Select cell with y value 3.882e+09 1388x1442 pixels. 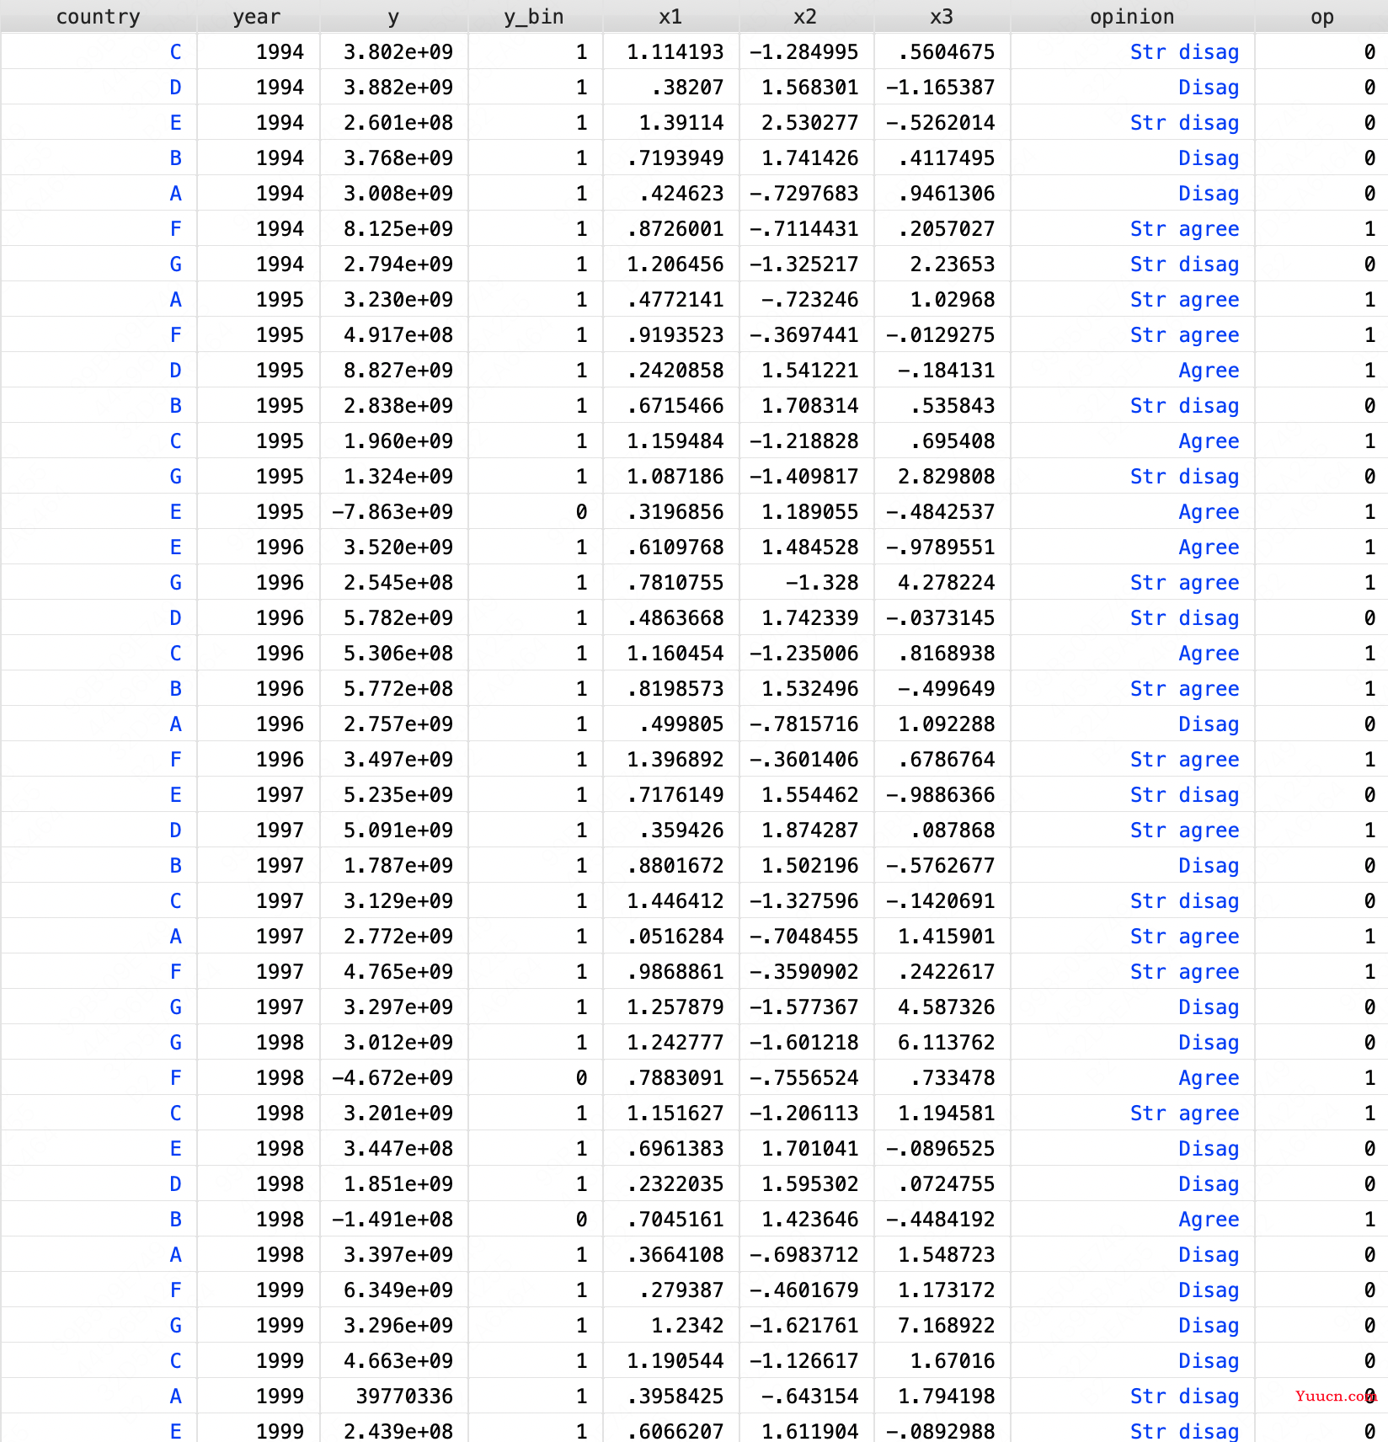coord(398,88)
